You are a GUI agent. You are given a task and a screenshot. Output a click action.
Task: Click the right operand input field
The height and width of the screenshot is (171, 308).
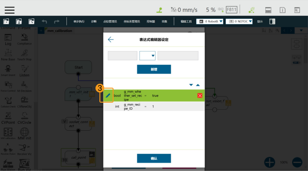coord(178,56)
